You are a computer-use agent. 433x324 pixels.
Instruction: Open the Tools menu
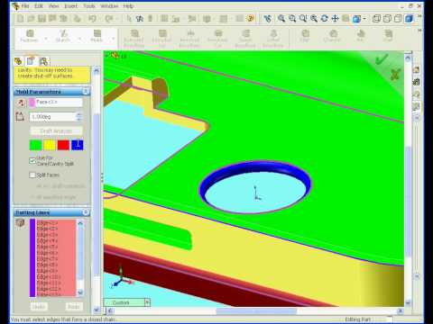click(x=89, y=5)
